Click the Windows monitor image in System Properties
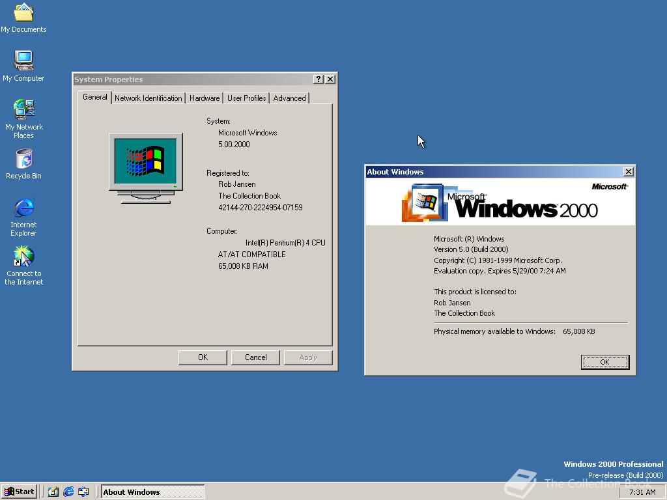 coord(146,169)
